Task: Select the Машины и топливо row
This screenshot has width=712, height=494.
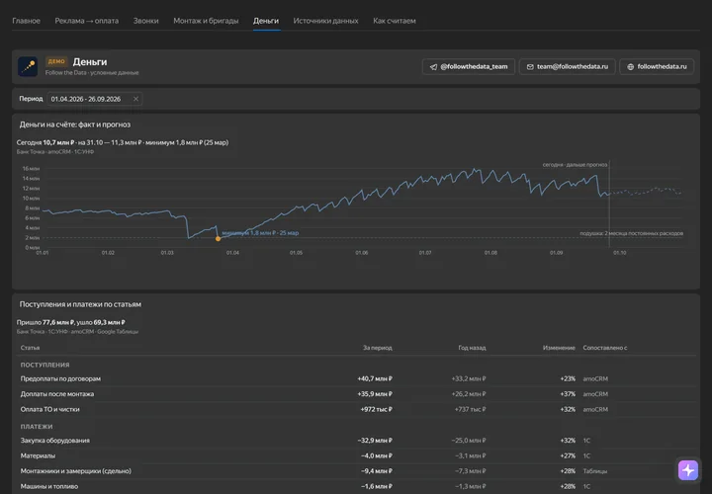Action: [x=358, y=486]
